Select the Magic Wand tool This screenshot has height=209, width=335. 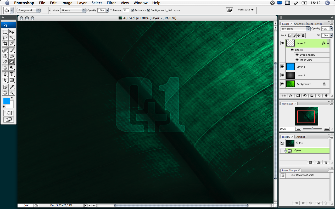(12, 38)
